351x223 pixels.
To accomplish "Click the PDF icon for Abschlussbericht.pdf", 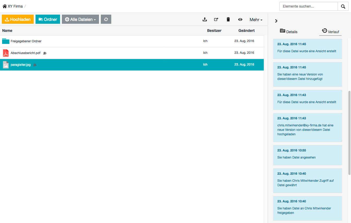I will point(6,53).
